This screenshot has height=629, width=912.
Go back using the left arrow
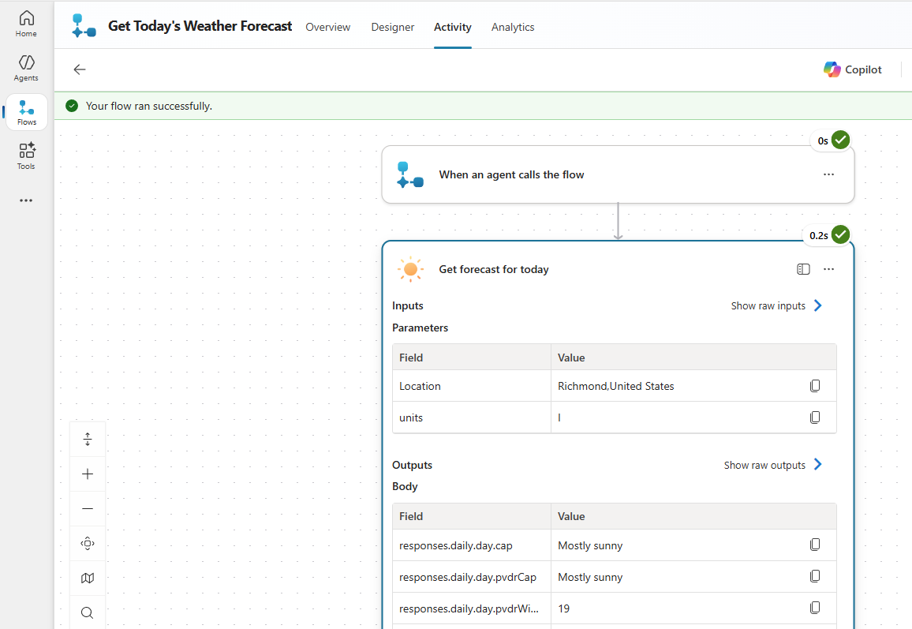[80, 69]
